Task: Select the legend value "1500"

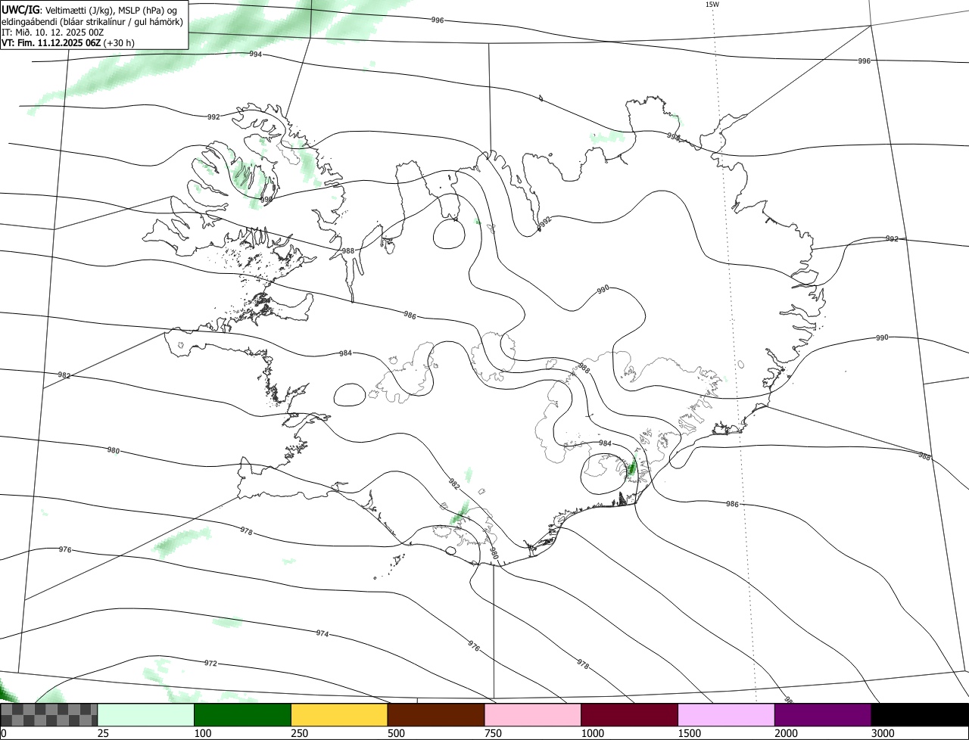Action: point(689,734)
